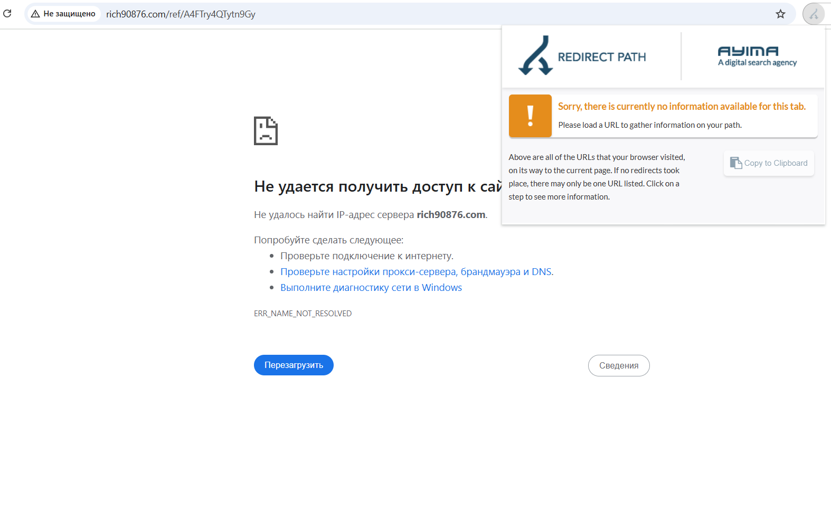Screen dimensions: 831x510
Task: Open the Сведения details button
Action: [x=619, y=365]
